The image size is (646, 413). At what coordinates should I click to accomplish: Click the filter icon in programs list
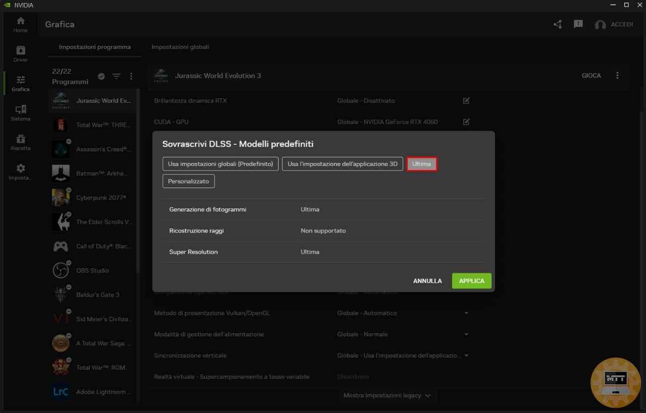[116, 76]
